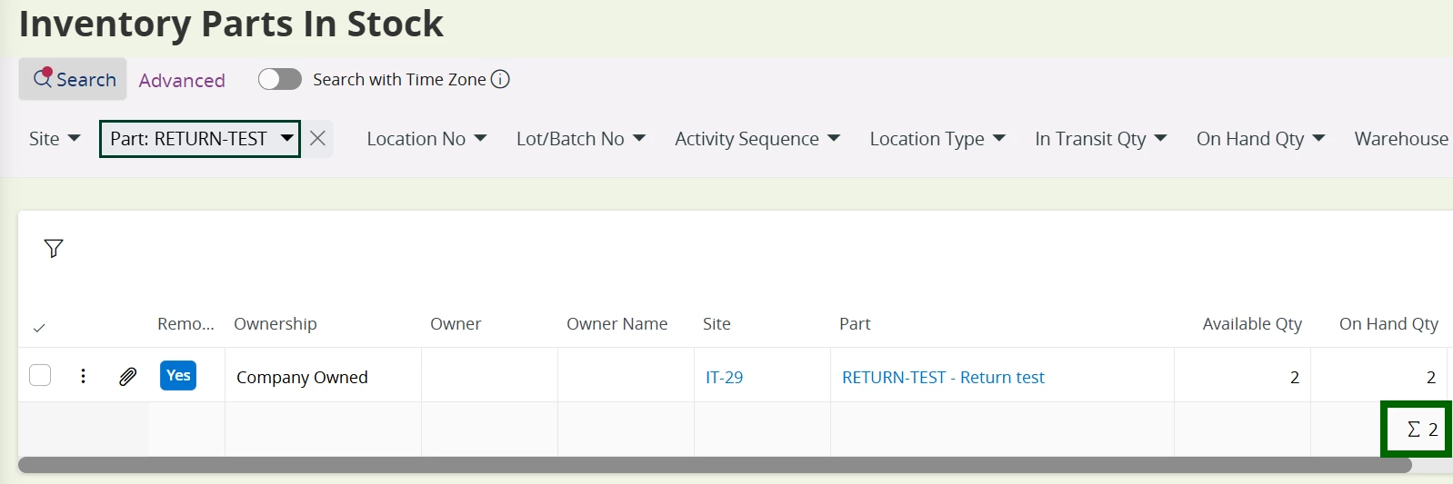Expand the Site filter dropdown
The image size is (1453, 484).
pyautogui.click(x=55, y=139)
